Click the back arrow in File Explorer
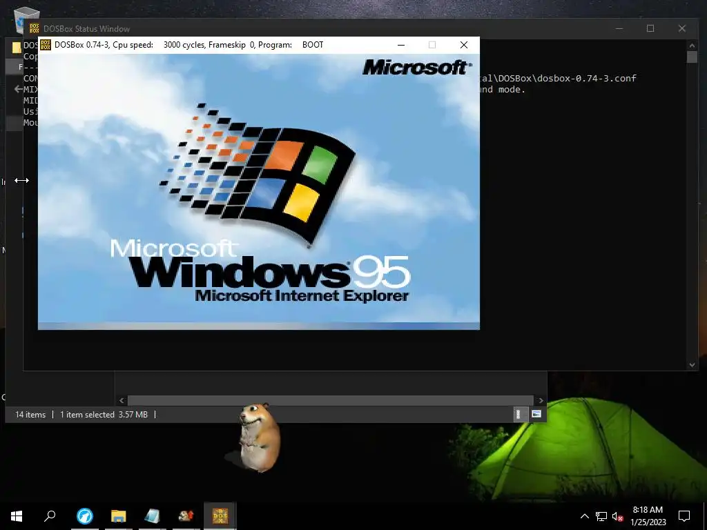 (x=18, y=89)
